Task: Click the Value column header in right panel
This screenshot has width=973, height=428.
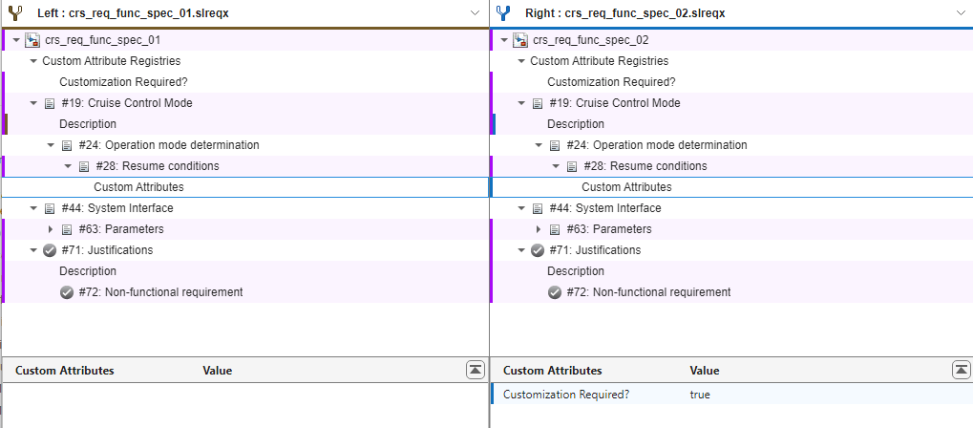Action: pos(705,370)
